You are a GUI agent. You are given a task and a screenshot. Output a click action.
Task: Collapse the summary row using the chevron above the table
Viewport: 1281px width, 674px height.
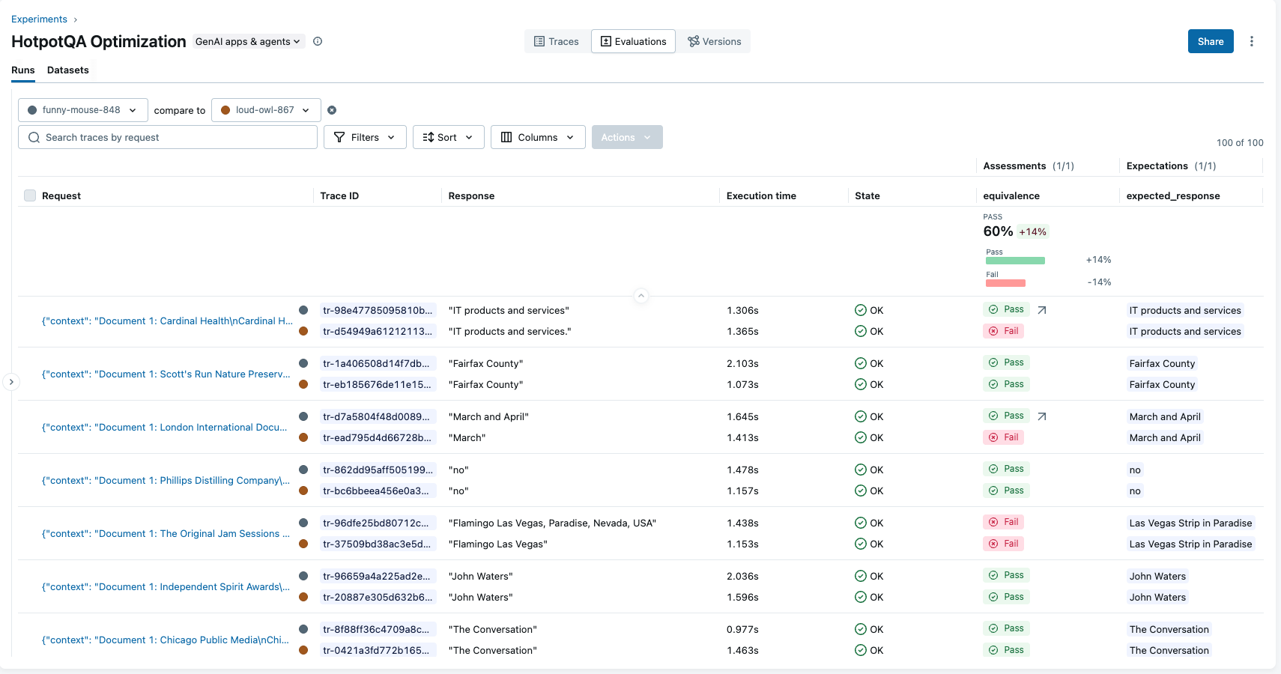(641, 296)
